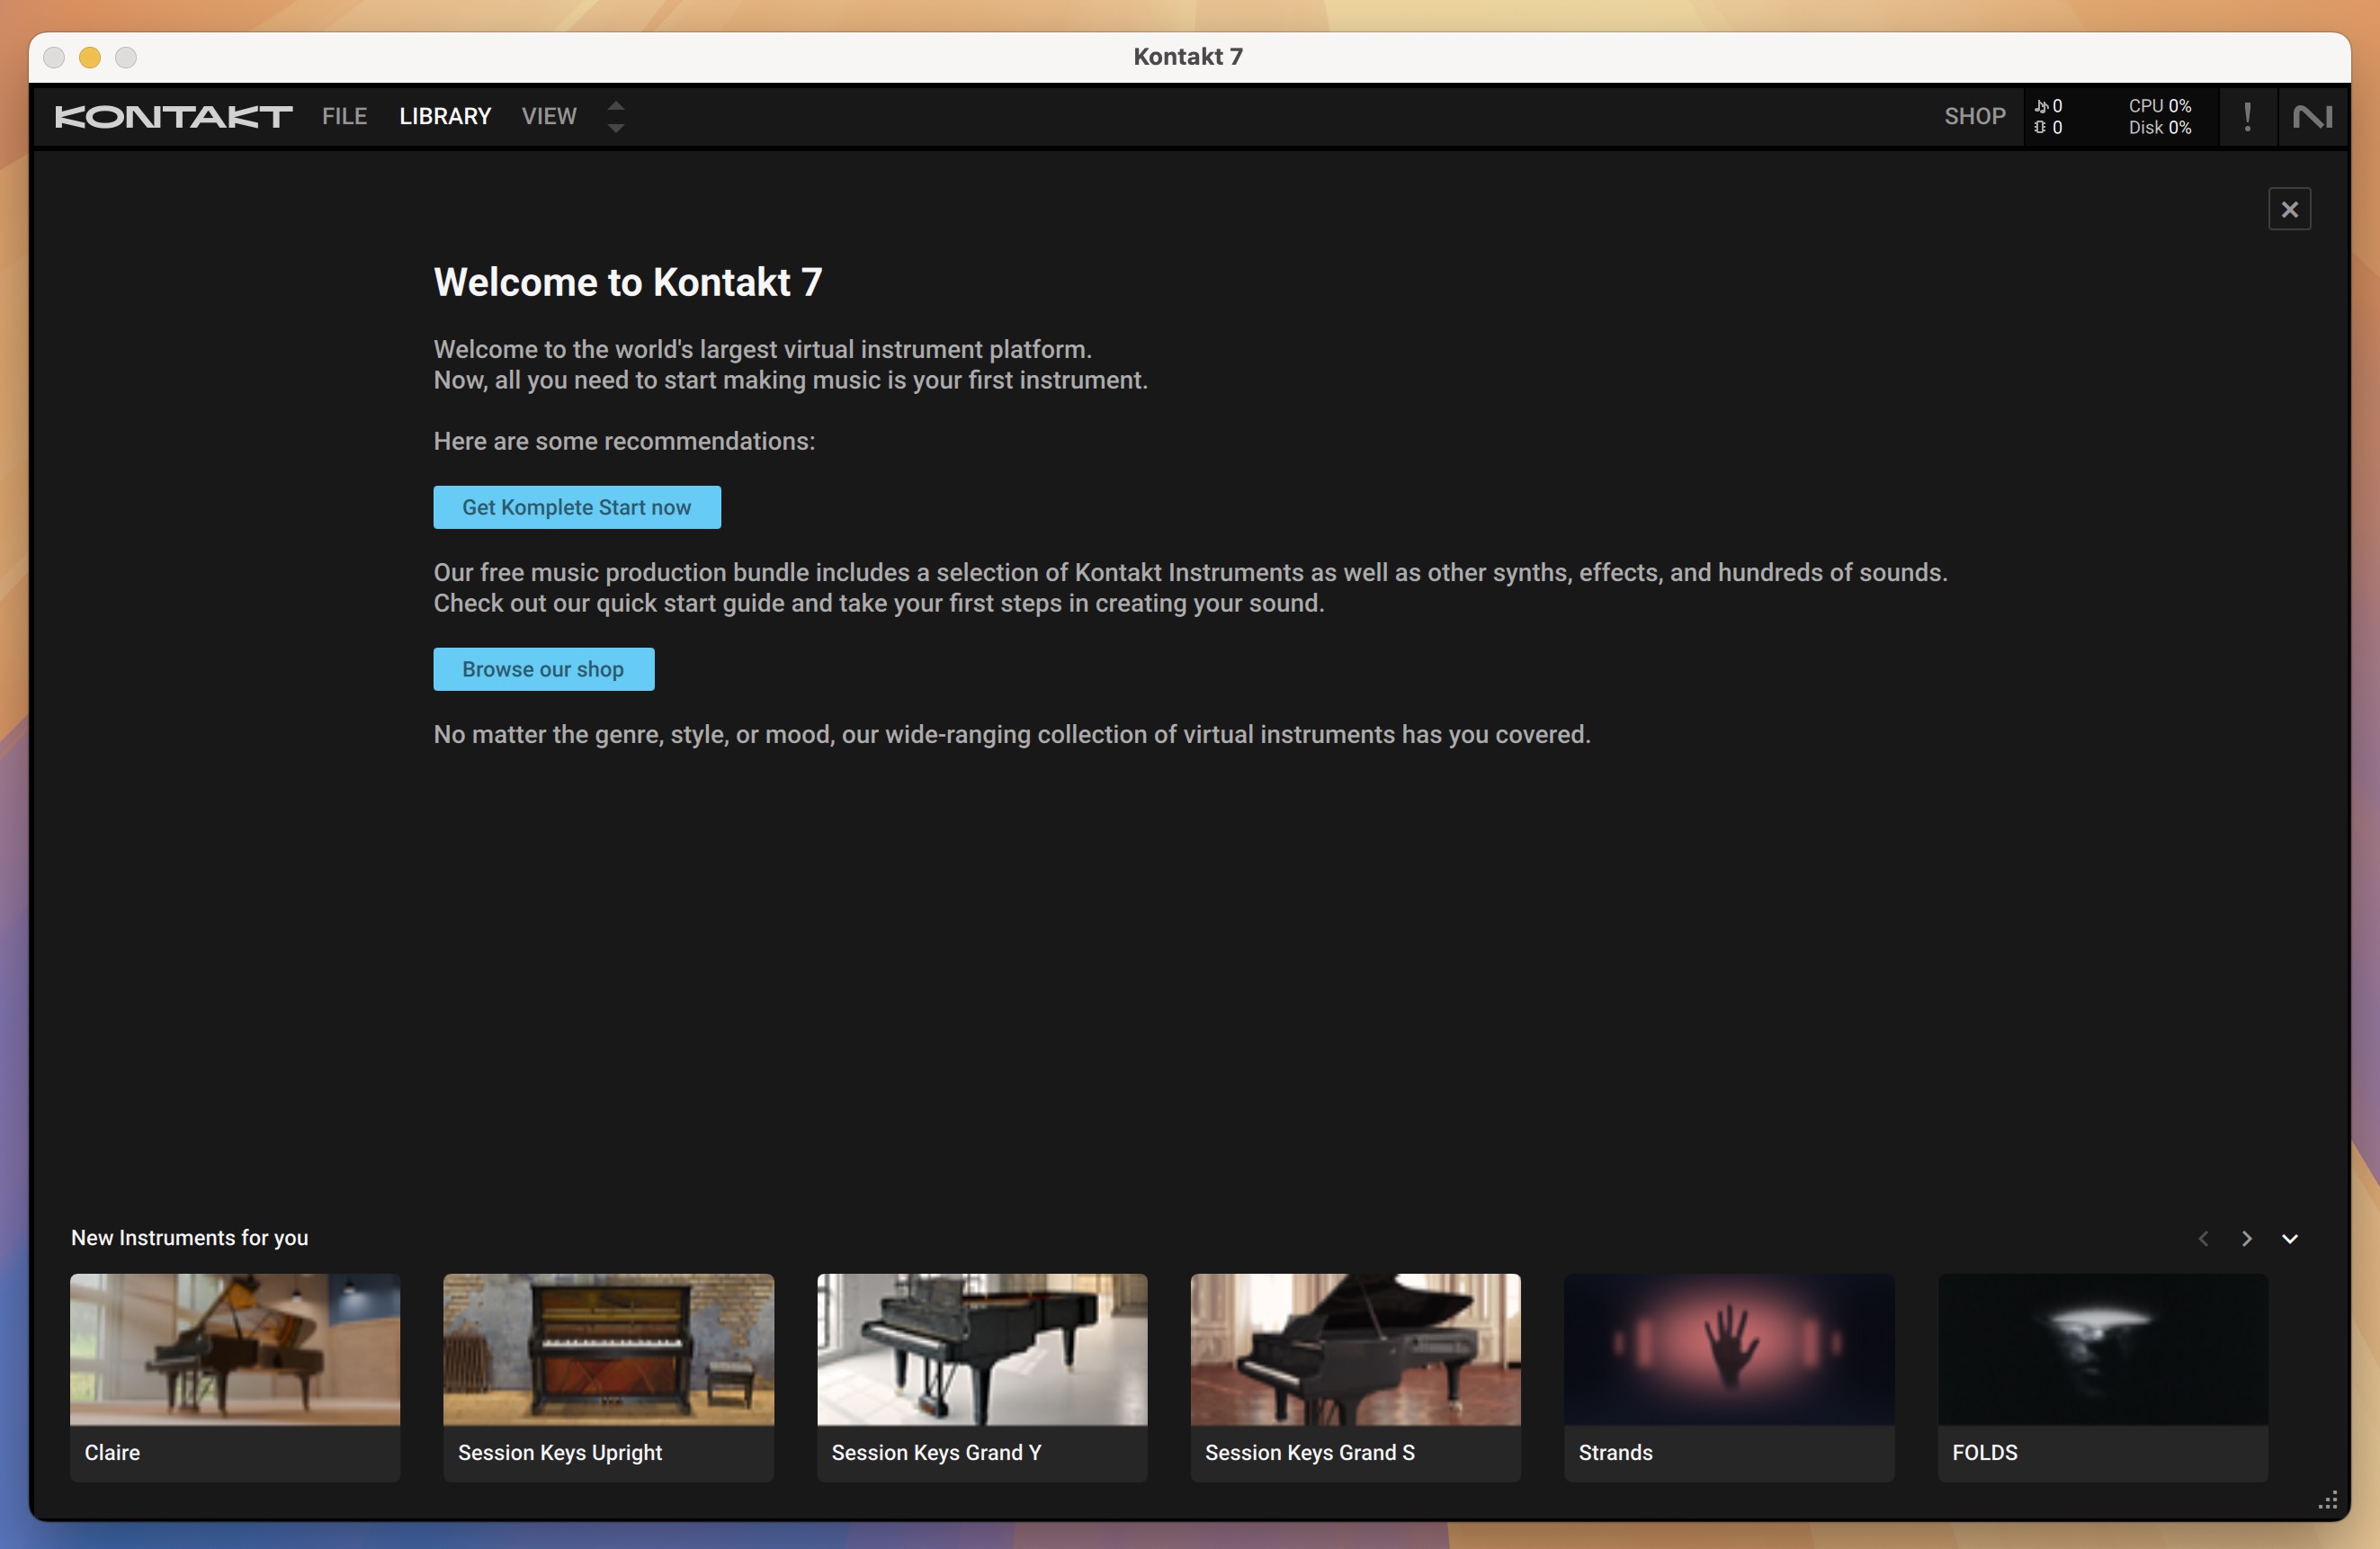The height and width of the screenshot is (1549, 2380).
Task: Click the FOLDS card label
Action: click(1984, 1452)
